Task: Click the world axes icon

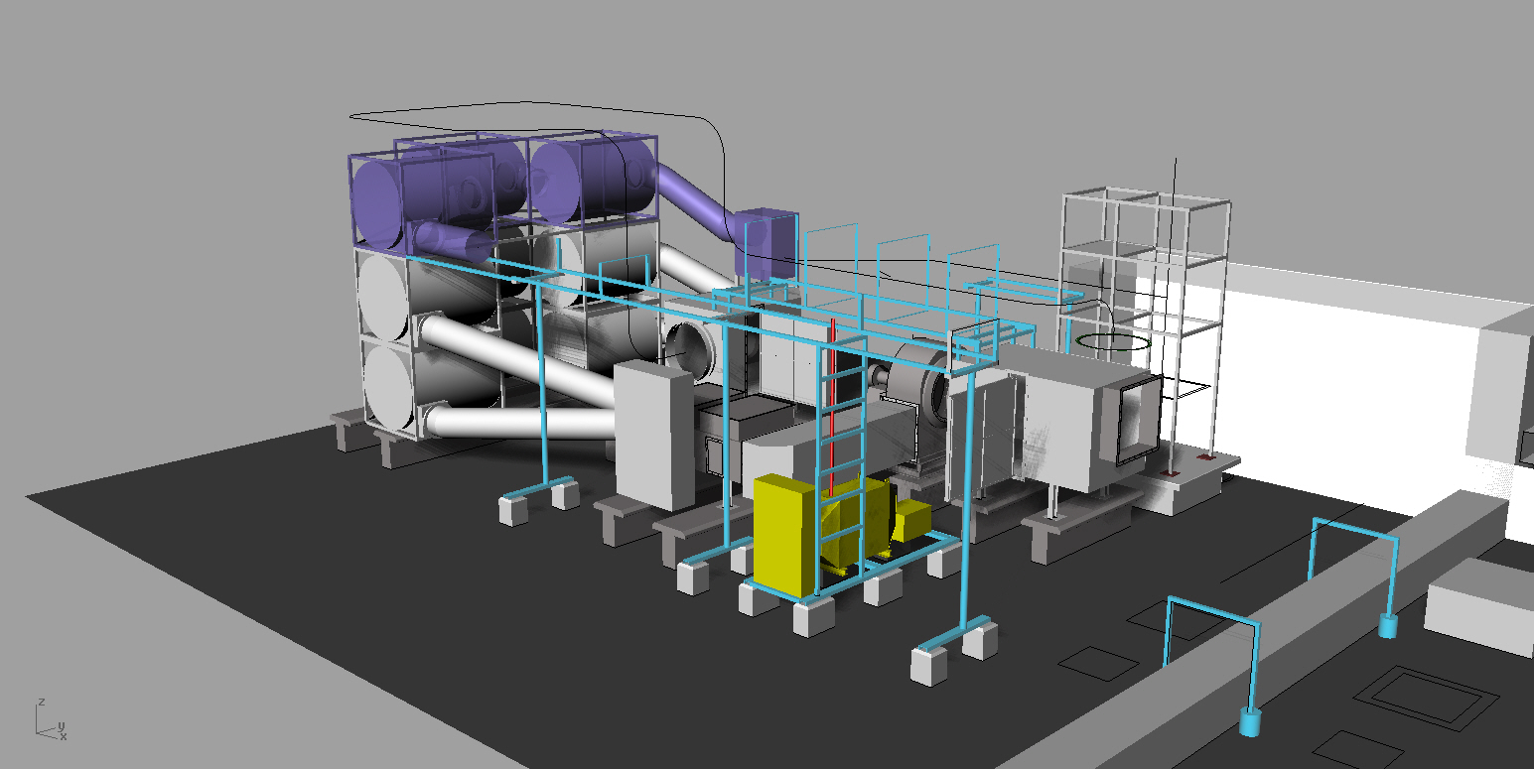Action: click(x=50, y=719)
